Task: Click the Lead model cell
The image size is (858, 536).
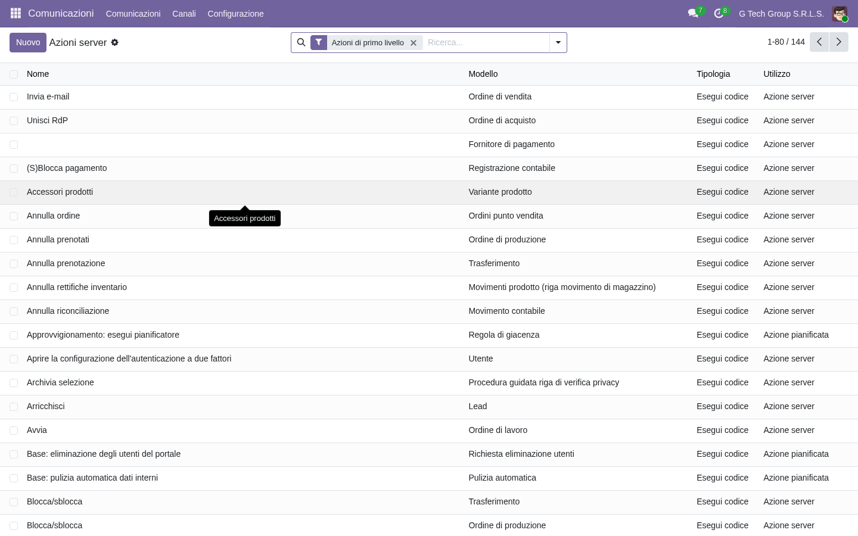Action: 478,406
